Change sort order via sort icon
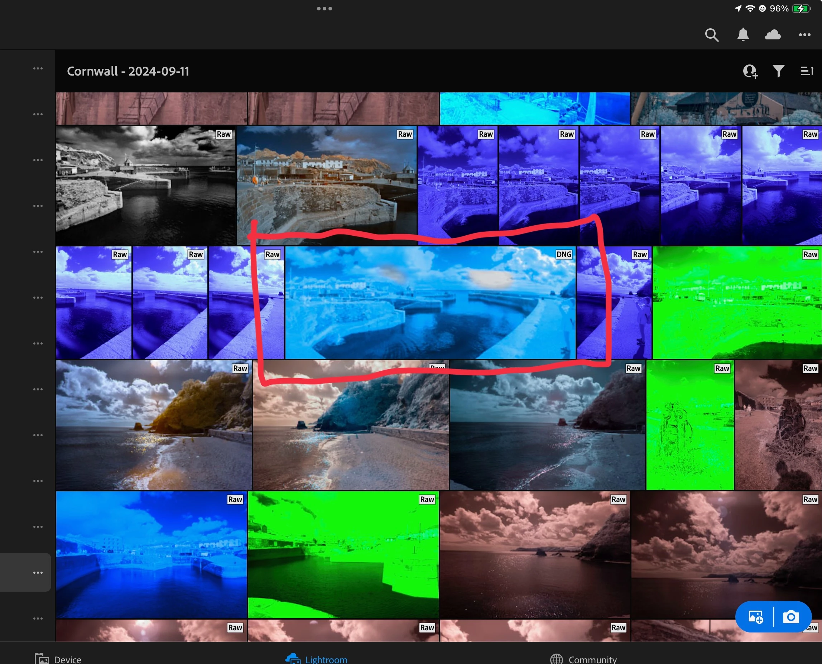The image size is (822, 664). [x=807, y=71]
